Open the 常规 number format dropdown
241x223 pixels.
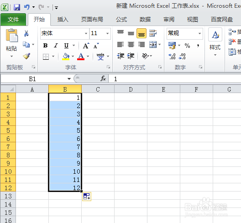(x=199, y=33)
